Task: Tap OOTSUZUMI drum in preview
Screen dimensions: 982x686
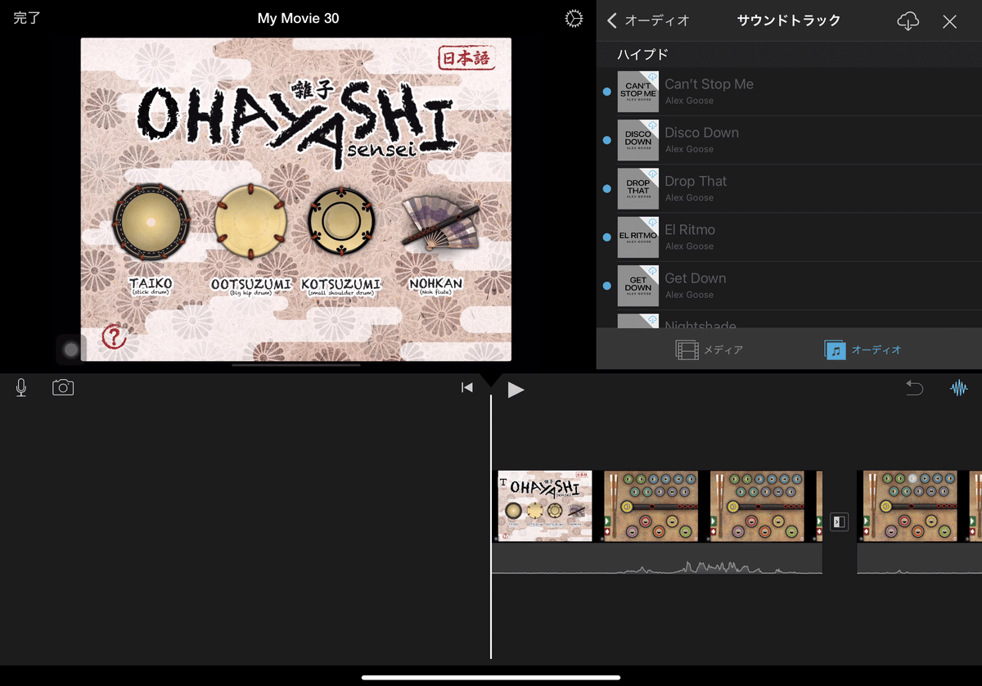Action: tap(250, 220)
